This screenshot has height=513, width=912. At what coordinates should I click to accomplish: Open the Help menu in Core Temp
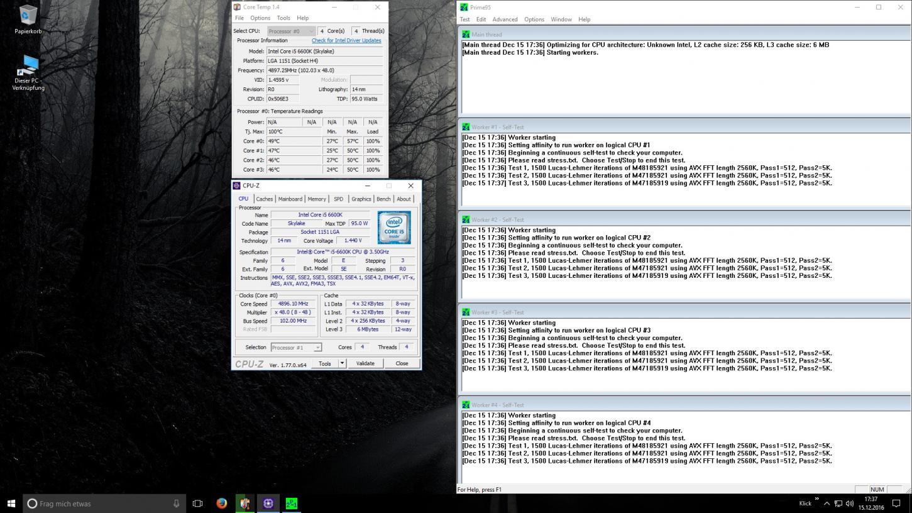coord(302,18)
